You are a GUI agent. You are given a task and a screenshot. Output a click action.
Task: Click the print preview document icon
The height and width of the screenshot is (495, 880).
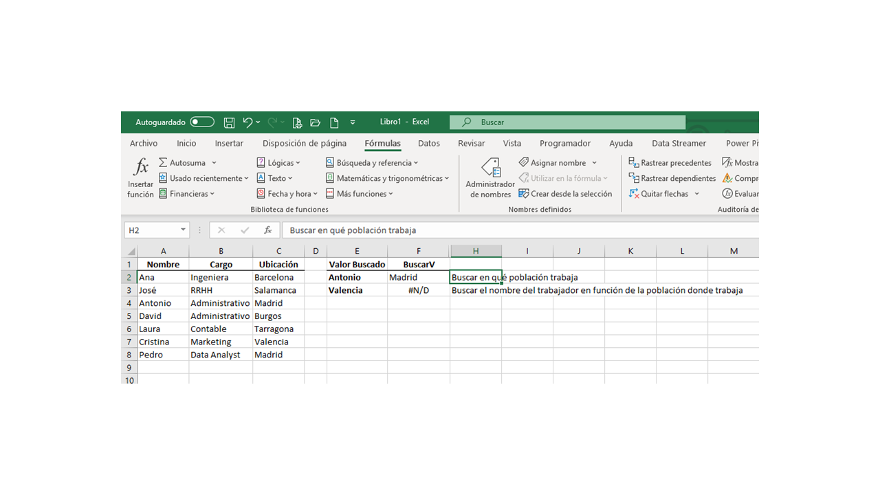[297, 122]
